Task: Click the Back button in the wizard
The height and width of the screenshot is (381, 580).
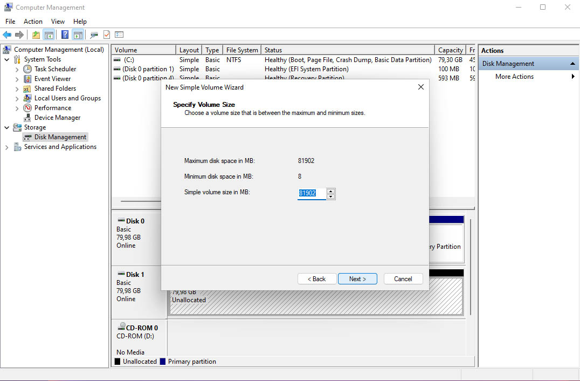Action: click(x=317, y=278)
